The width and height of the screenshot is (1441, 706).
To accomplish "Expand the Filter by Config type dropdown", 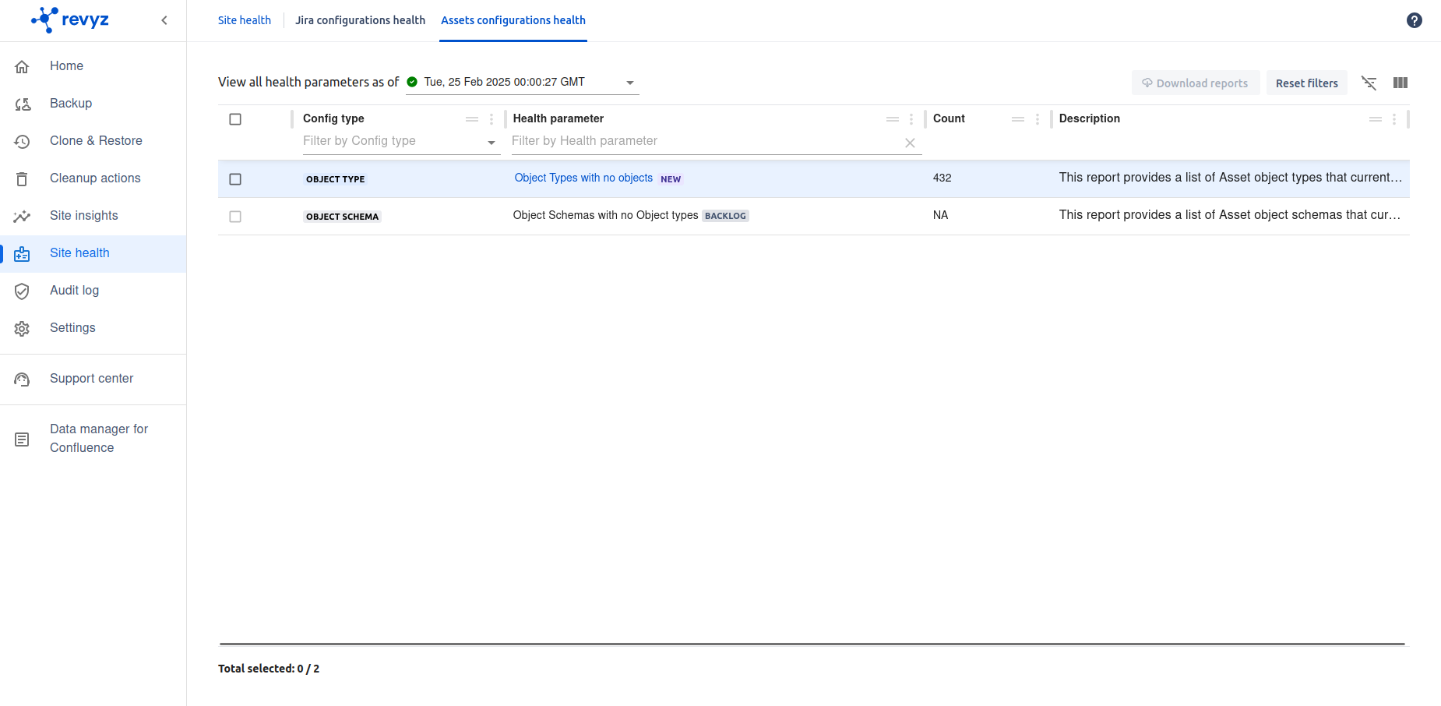I will (x=491, y=142).
